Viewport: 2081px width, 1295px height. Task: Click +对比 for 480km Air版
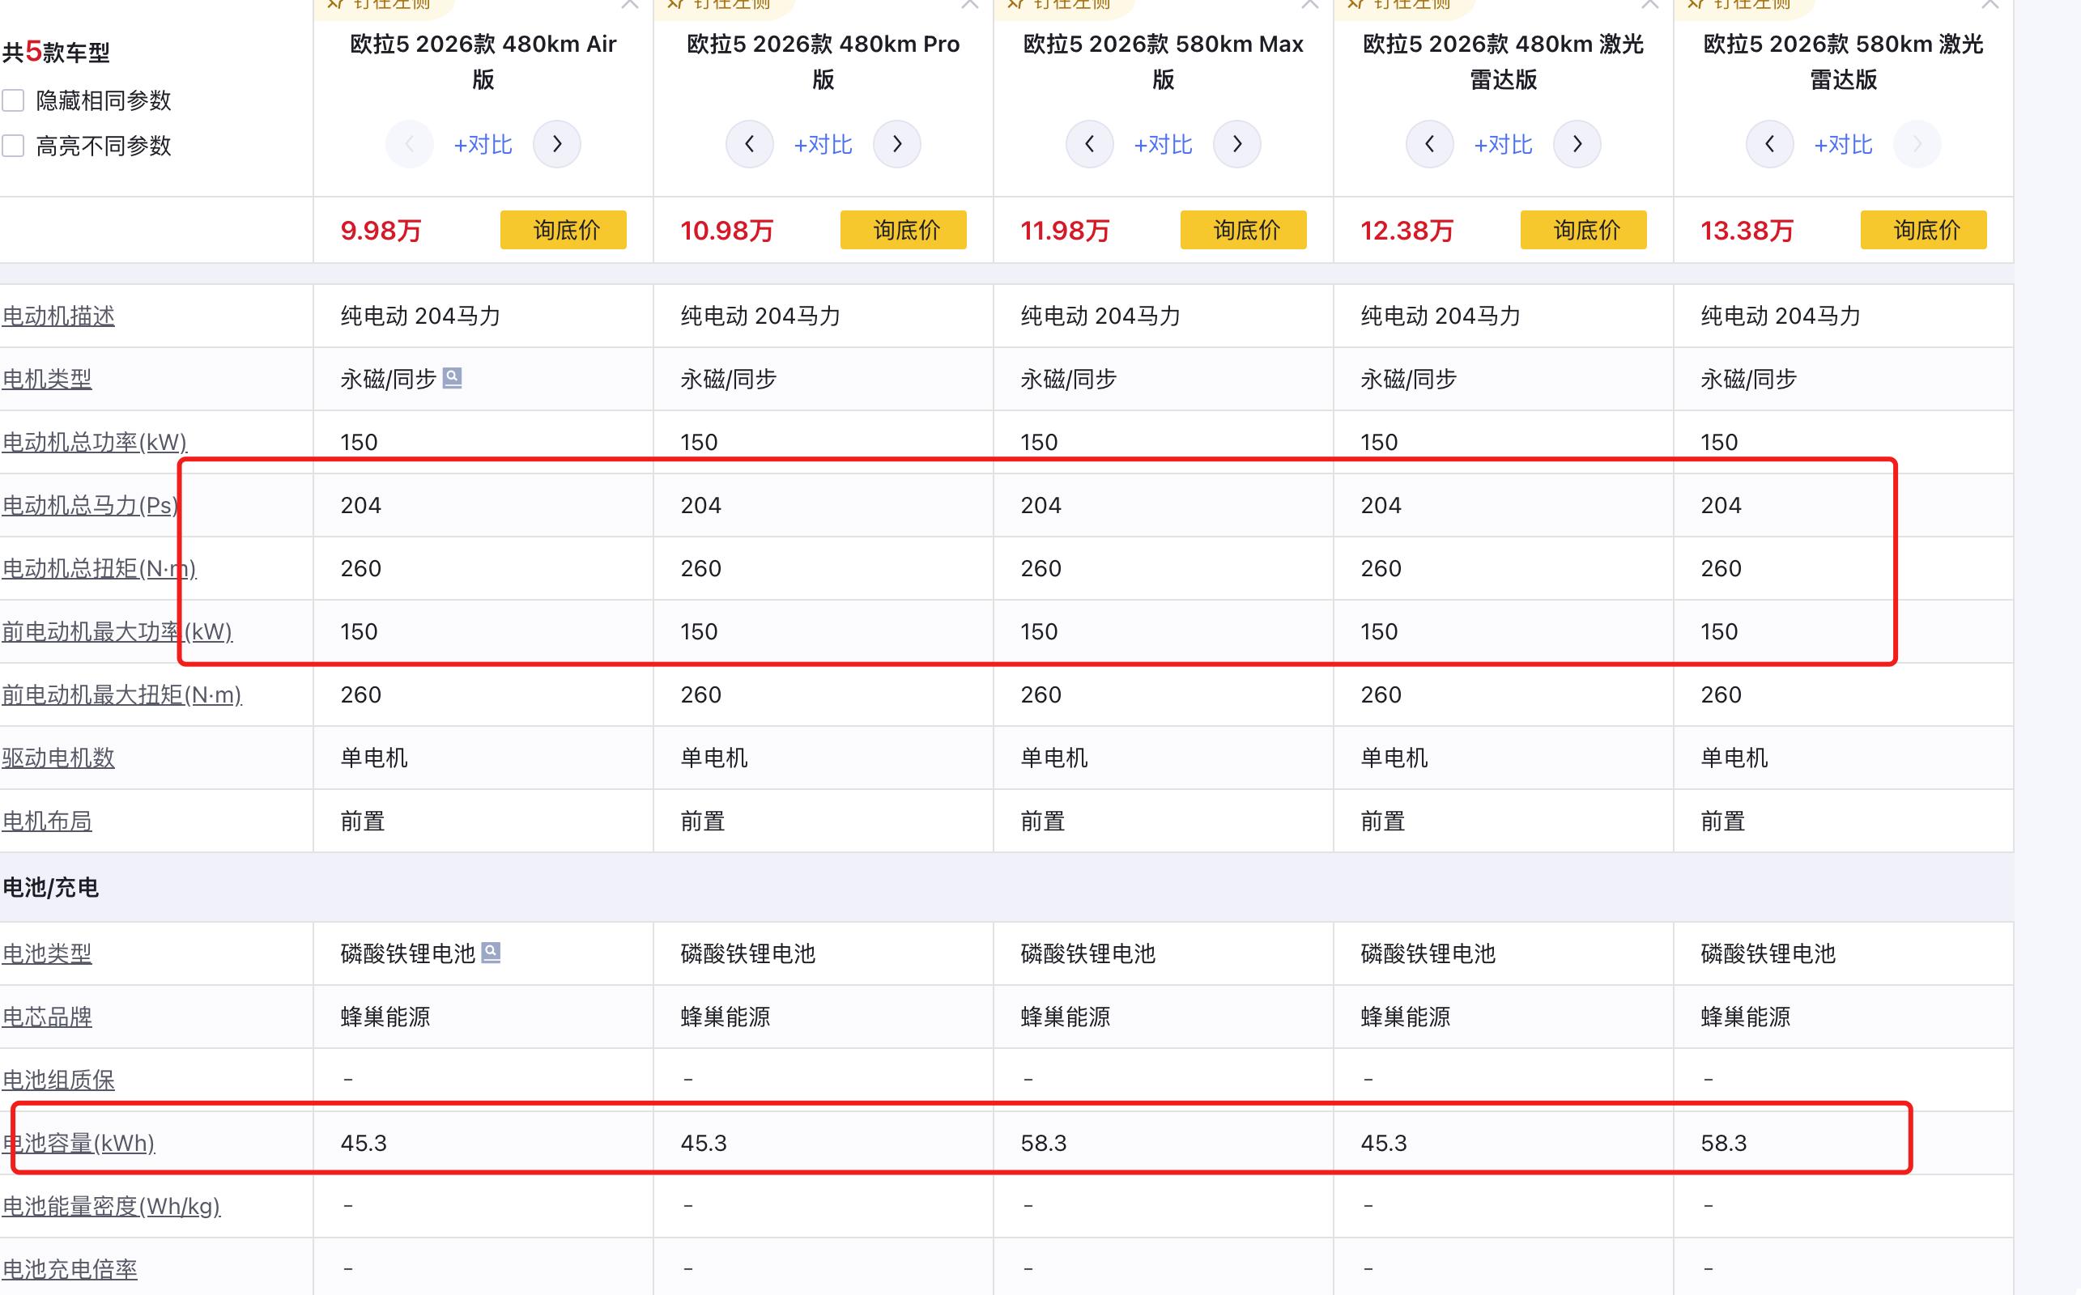[483, 144]
